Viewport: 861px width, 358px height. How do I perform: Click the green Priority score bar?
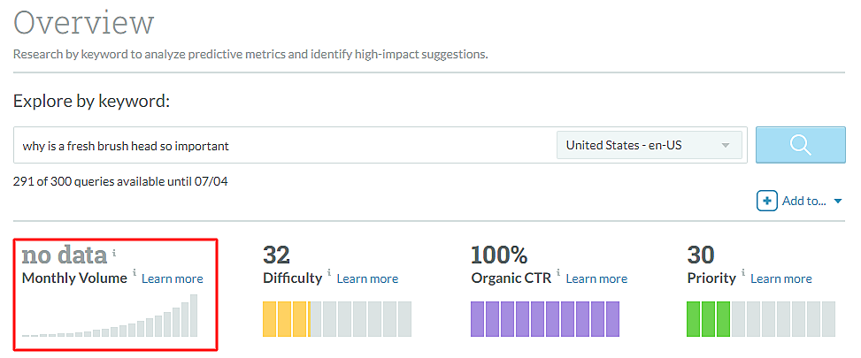tap(708, 319)
